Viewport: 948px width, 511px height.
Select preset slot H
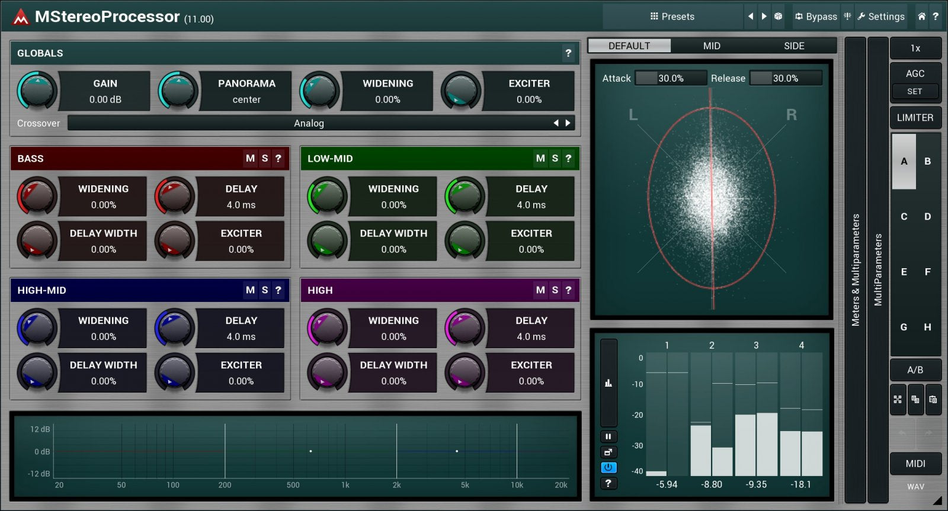coord(927,327)
